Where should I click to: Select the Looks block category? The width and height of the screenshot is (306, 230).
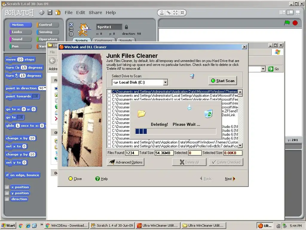click(21, 32)
